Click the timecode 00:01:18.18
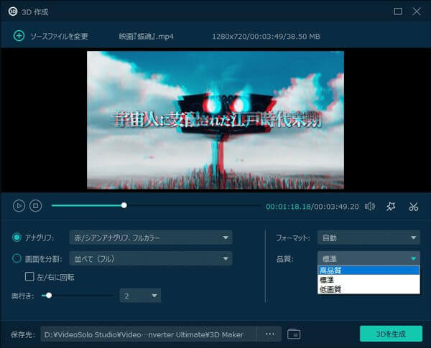 tap(288, 207)
